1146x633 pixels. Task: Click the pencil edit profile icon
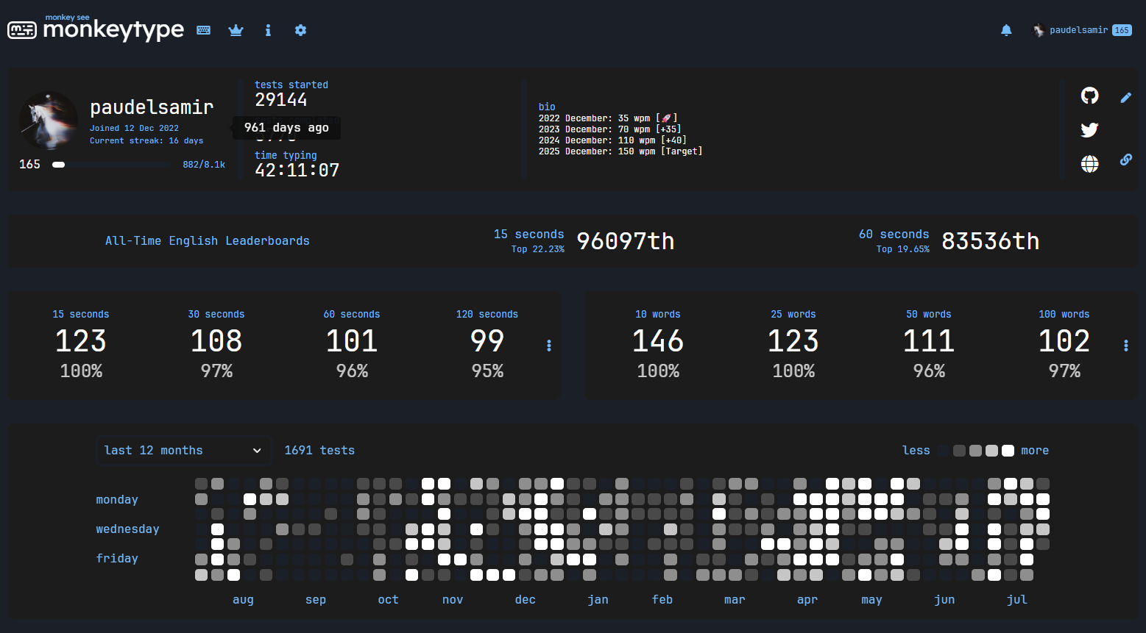[x=1125, y=98]
